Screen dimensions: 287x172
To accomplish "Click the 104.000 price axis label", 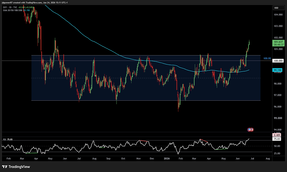I will tap(278, 15).
